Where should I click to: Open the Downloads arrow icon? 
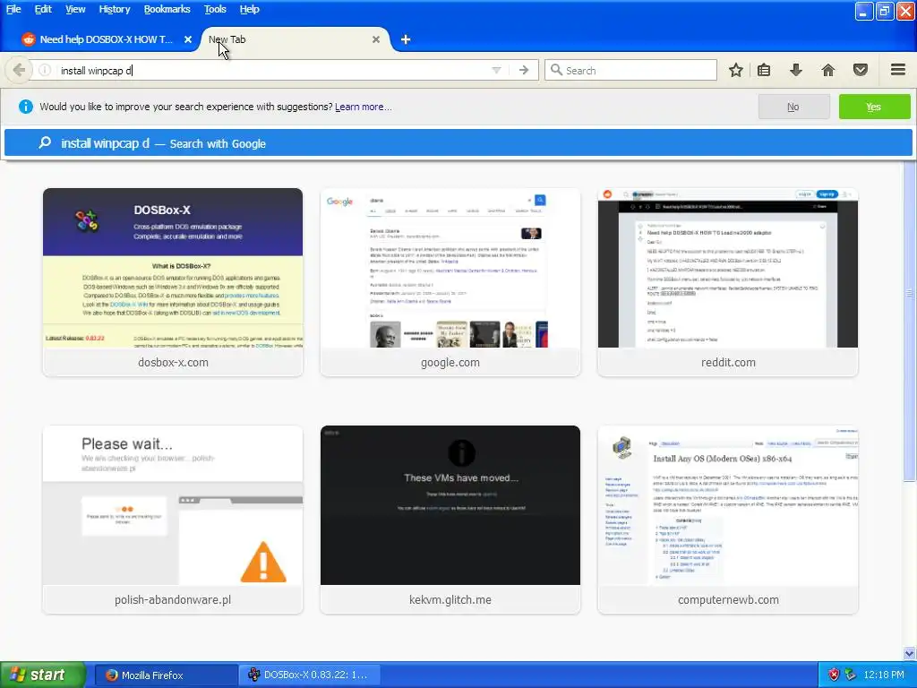click(x=796, y=70)
